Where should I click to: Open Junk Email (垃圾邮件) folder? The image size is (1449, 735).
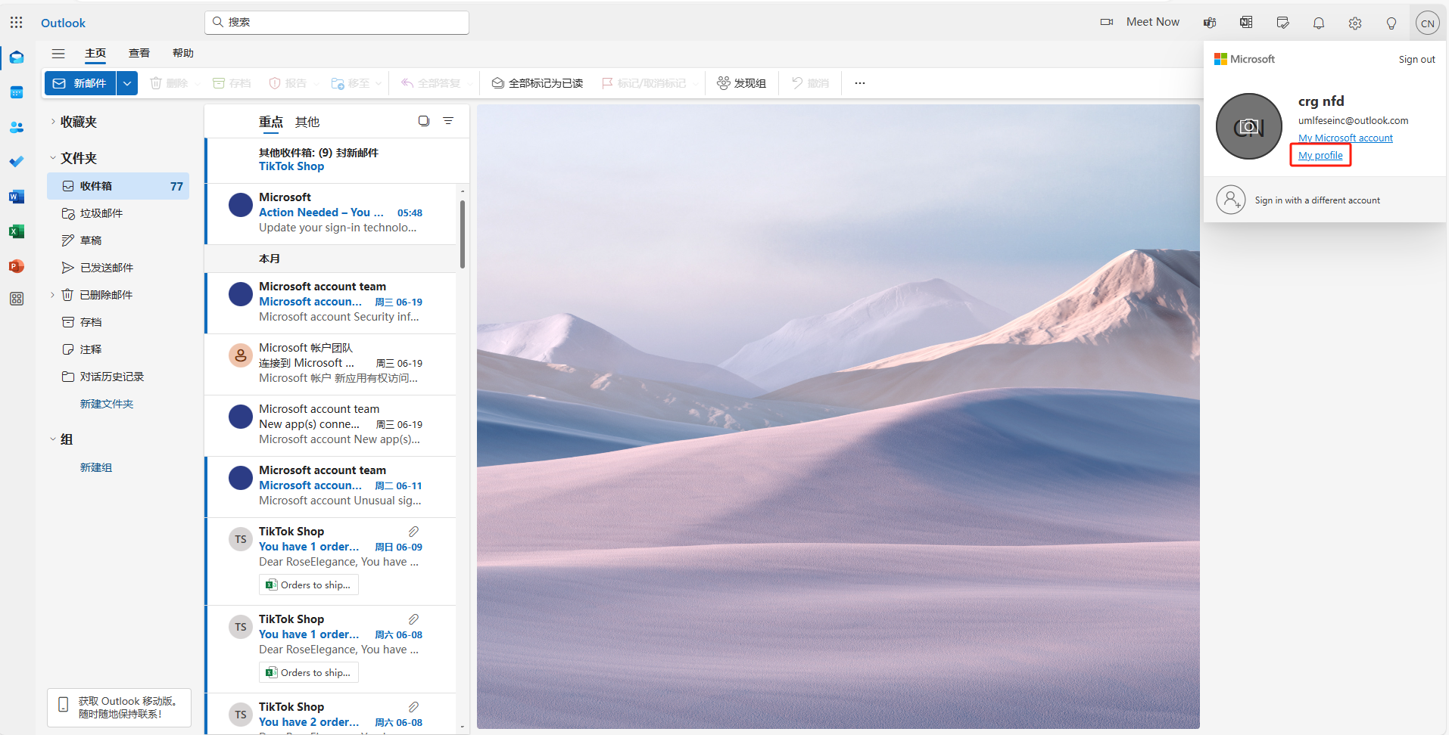pyautogui.click(x=118, y=213)
